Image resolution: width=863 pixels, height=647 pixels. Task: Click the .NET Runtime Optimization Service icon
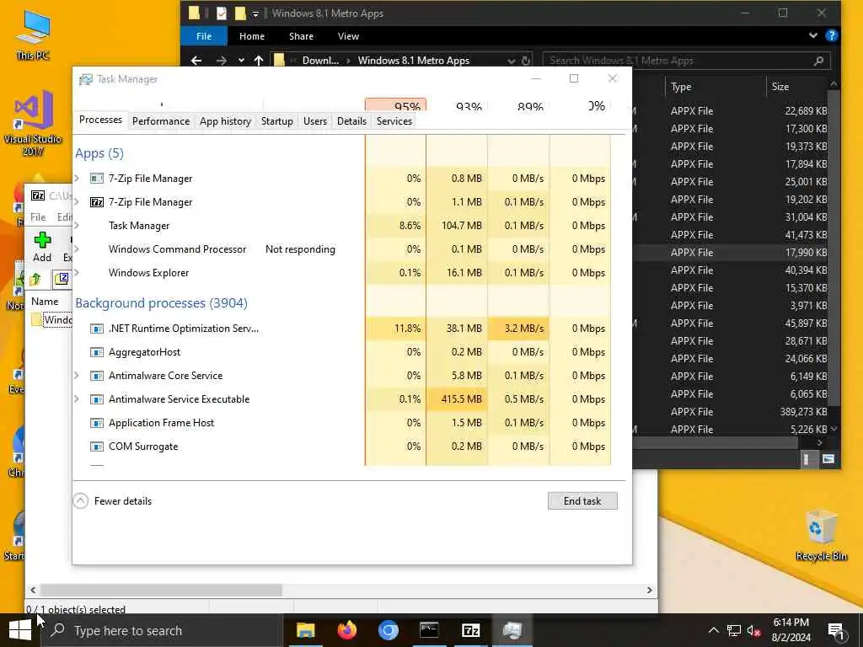tap(97, 329)
